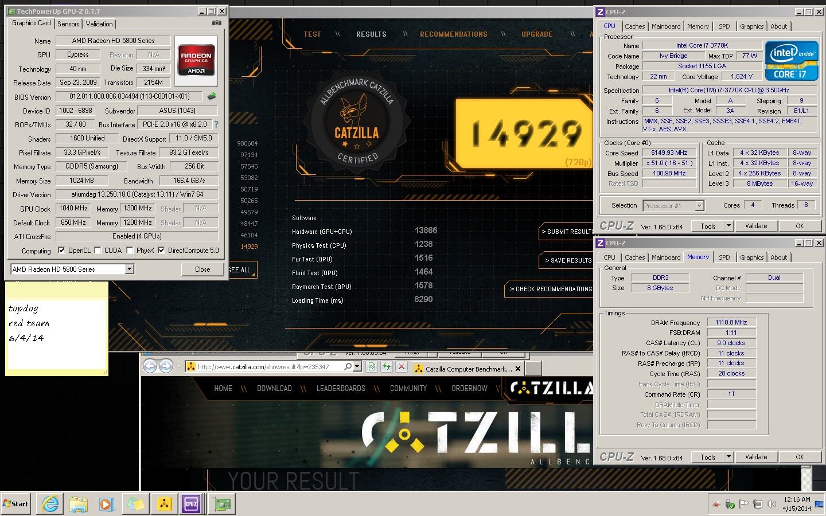The width and height of the screenshot is (826, 516).
Task: Click the Internet Explorer back arrow
Action: 150,366
